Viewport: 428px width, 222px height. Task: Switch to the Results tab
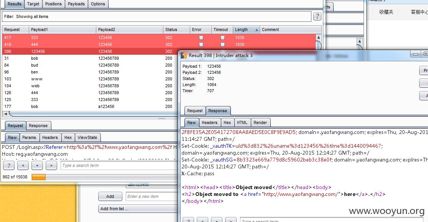[x=15, y=4]
